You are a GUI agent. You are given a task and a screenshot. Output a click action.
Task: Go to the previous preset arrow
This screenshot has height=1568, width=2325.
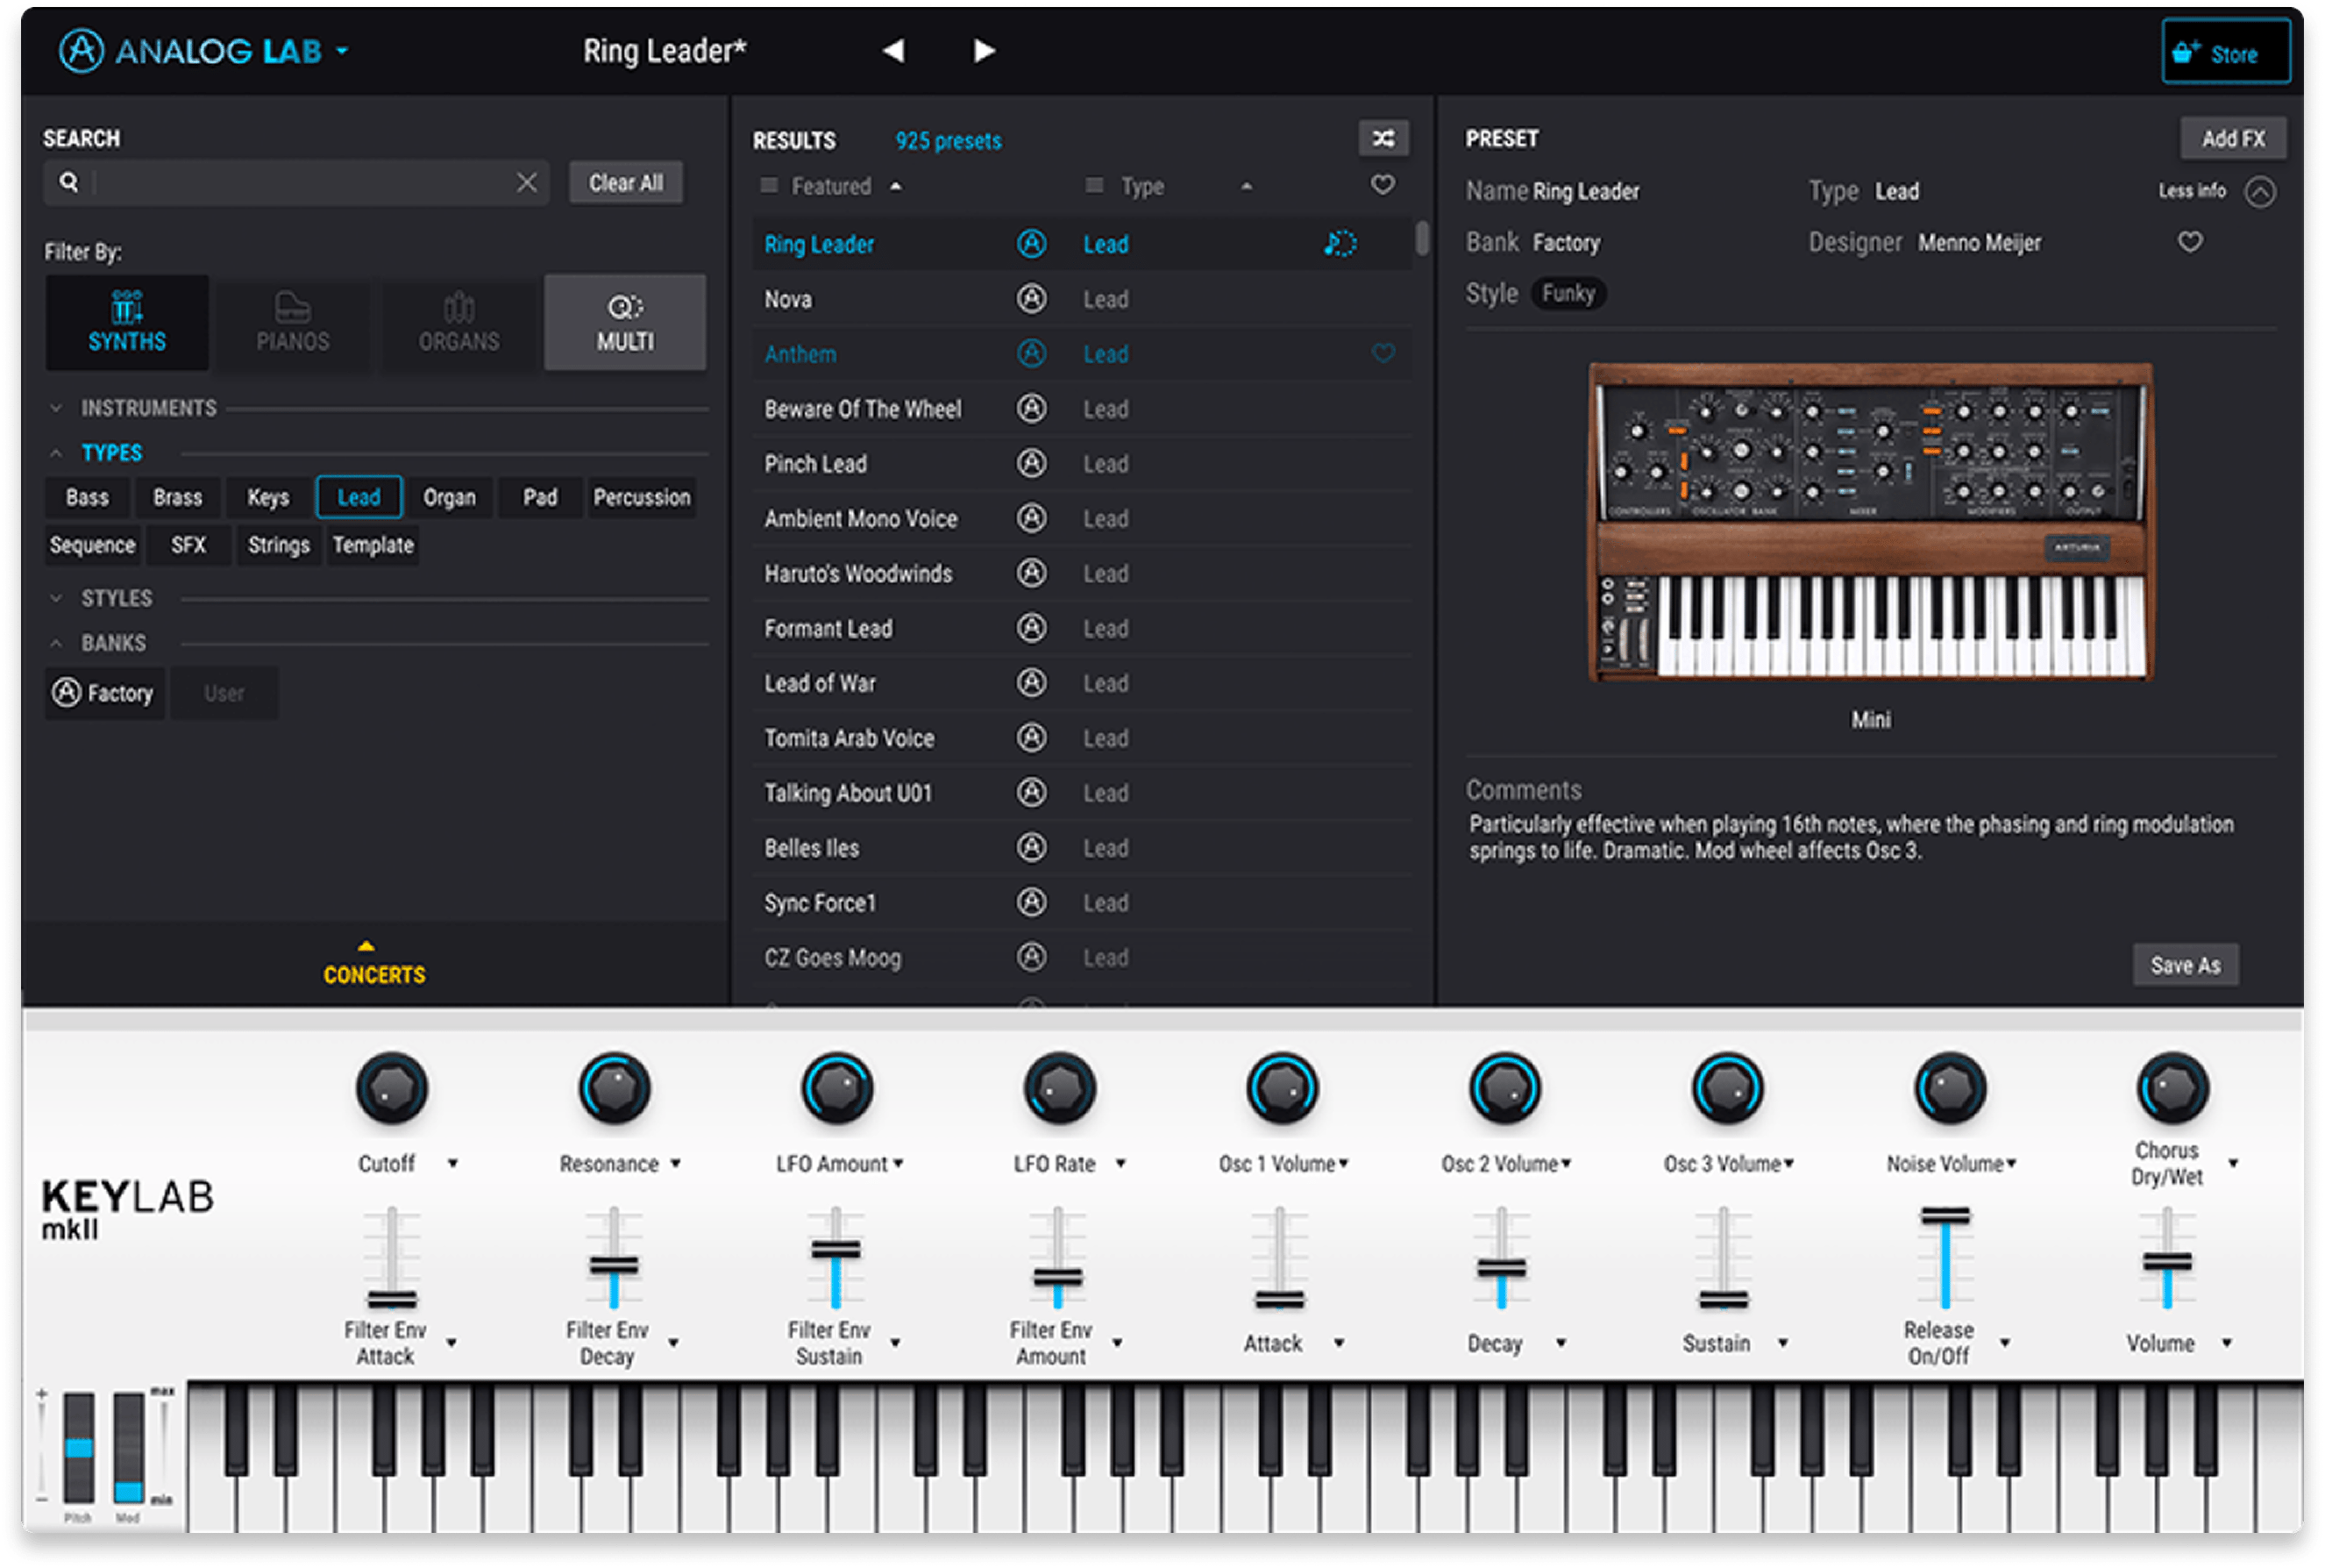coord(893,50)
